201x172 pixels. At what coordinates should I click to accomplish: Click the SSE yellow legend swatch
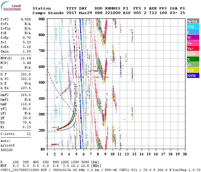point(193,70)
